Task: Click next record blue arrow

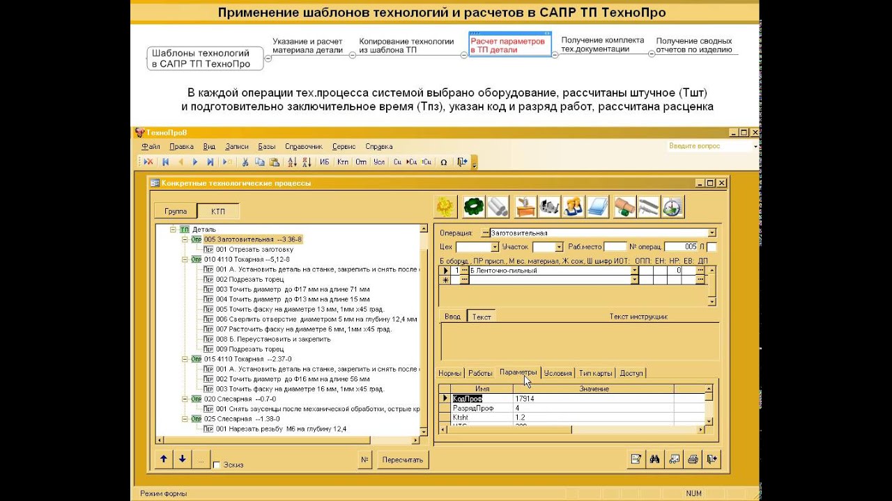Action: (195, 161)
